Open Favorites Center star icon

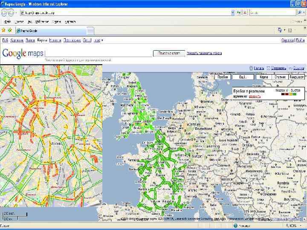[x=3, y=30]
